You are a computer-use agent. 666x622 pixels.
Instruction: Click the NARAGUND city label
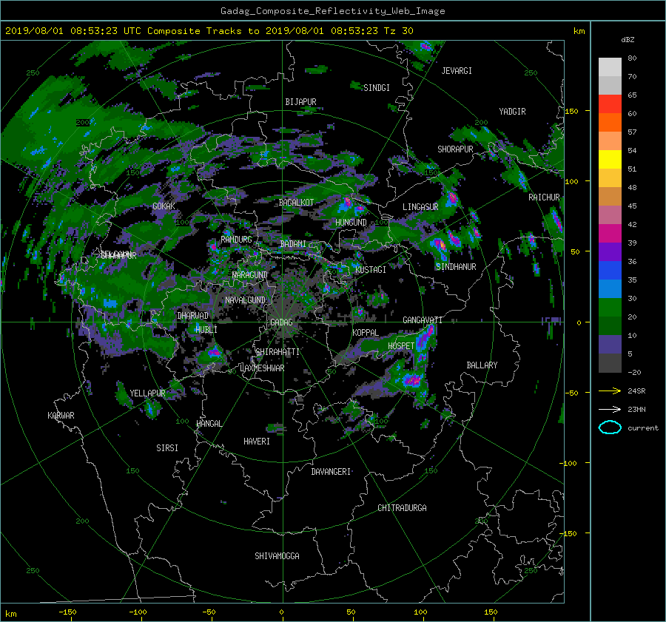(250, 274)
